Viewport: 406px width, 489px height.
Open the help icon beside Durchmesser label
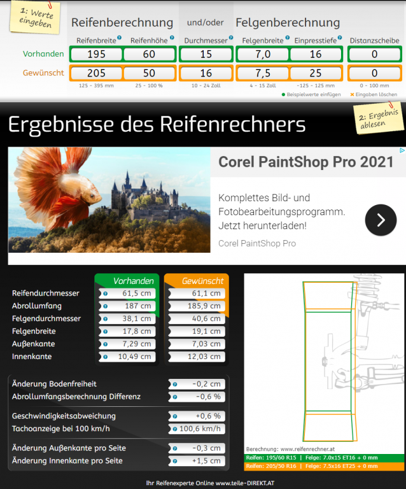click(x=231, y=38)
